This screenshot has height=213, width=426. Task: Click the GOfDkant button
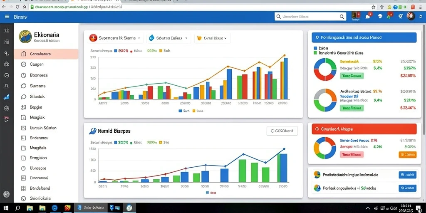(282, 131)
